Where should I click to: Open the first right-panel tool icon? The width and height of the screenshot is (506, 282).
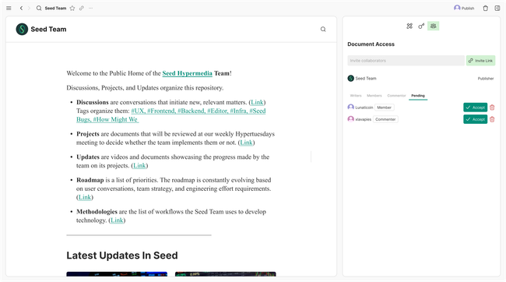tap(409, 26)
